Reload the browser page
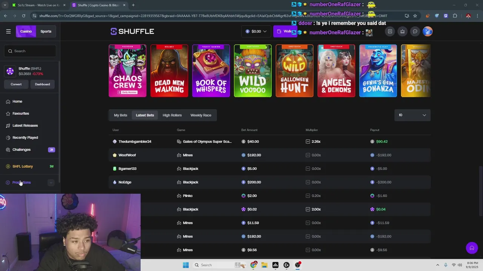This screenshot has height=271, width=483. click(23, 16)
